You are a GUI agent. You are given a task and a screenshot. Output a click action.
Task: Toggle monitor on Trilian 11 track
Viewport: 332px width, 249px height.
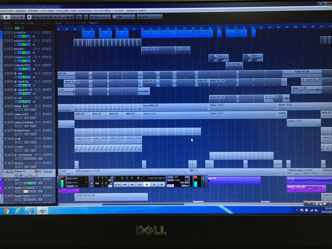tap(40, 171)
